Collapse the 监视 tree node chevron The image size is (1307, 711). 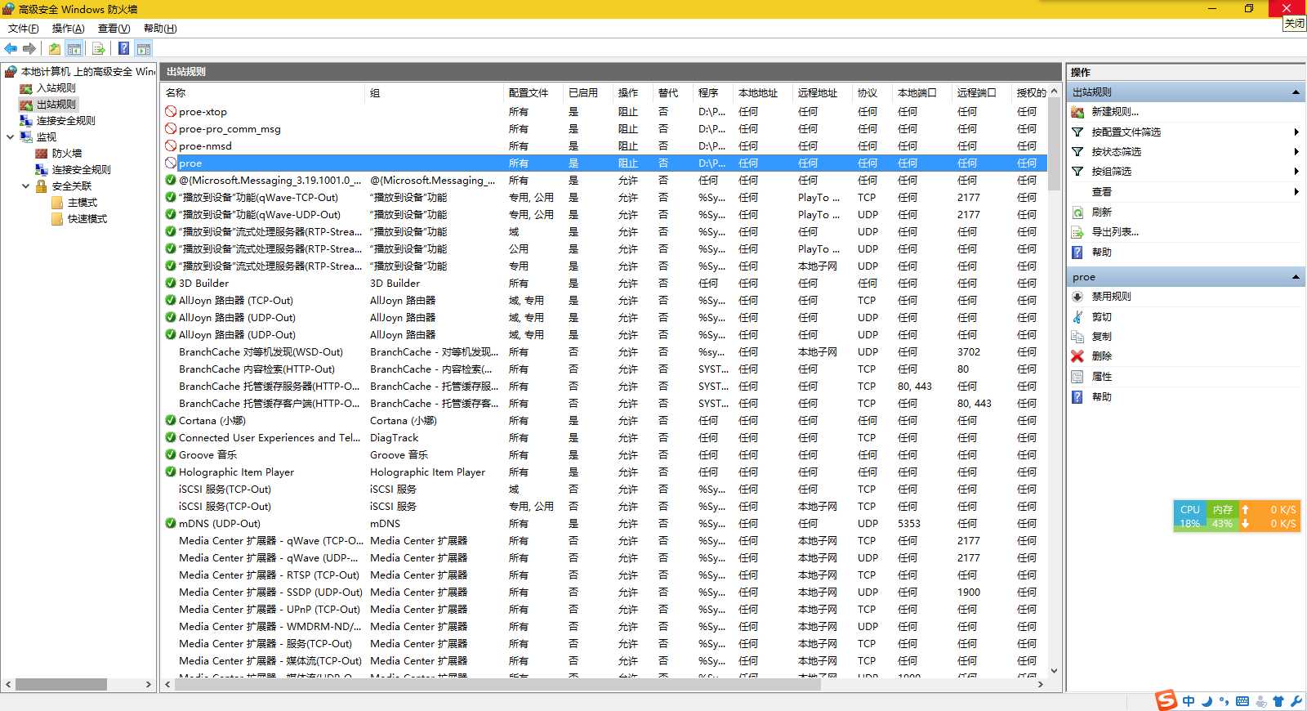[10, 137]
